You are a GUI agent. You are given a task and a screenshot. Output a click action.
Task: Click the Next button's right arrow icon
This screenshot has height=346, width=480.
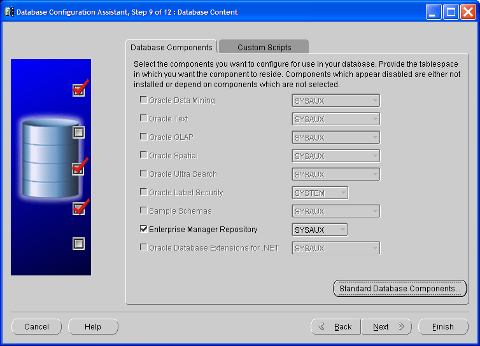(401, 326)
